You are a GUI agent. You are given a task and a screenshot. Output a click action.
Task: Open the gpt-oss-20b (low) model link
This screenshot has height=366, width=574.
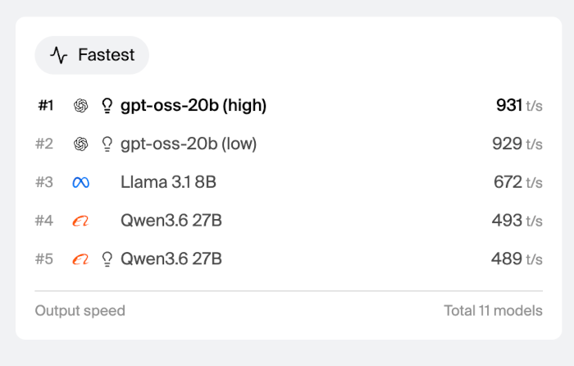(189, 144)
